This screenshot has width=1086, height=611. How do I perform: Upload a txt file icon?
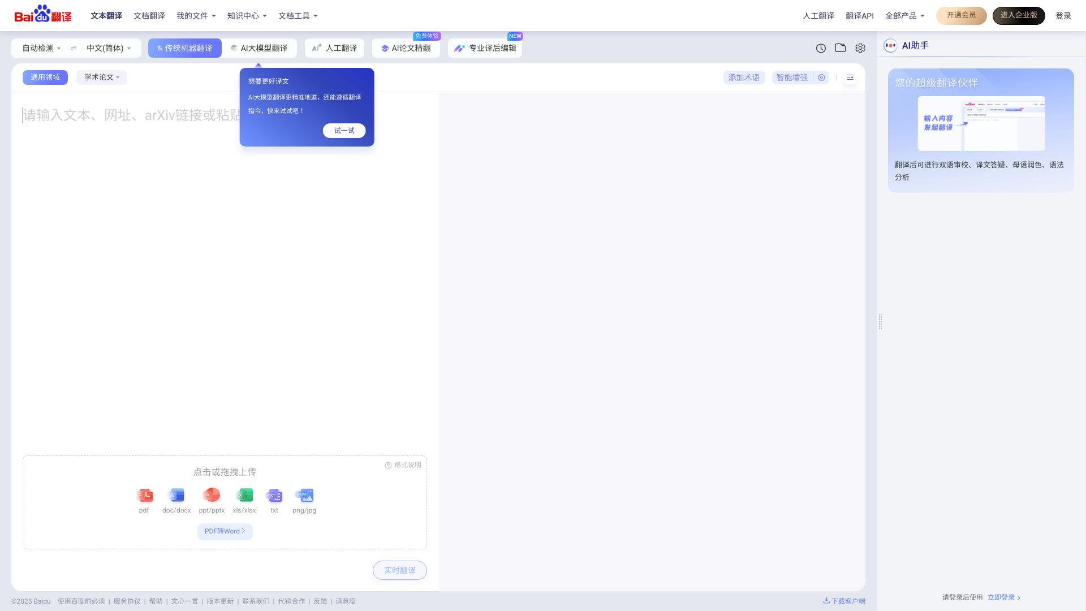[274, 496]
